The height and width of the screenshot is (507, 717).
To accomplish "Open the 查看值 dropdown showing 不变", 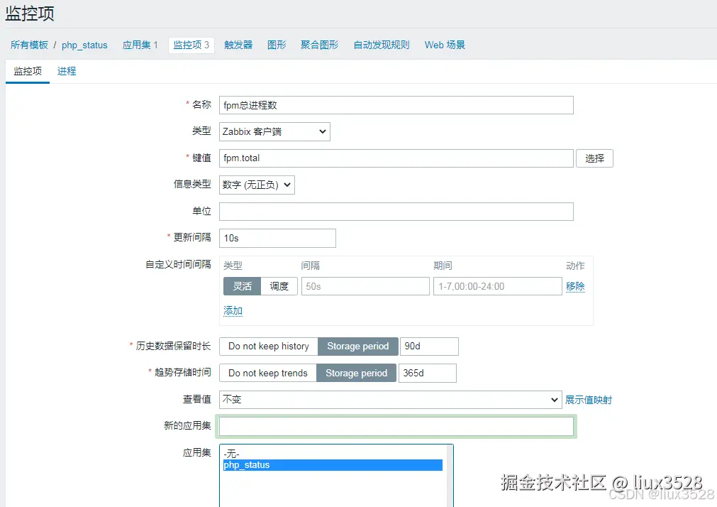I will [391, 400].
